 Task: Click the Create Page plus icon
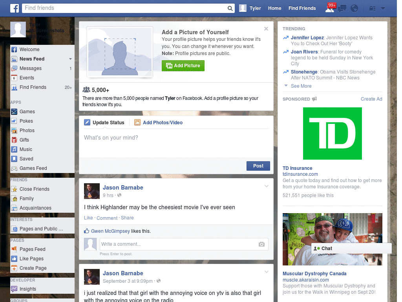pos(14,268)
